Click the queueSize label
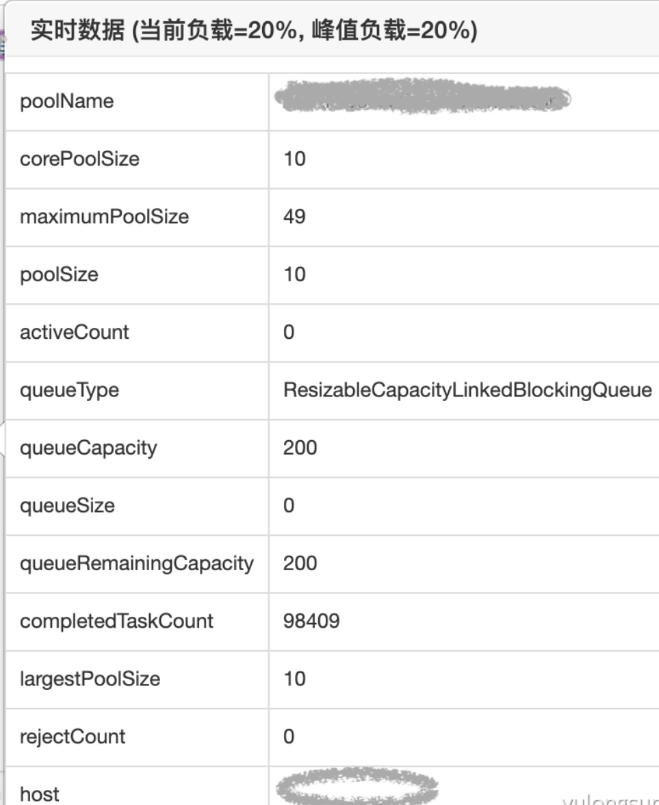 pyautogui.click(x=67, y=506)
